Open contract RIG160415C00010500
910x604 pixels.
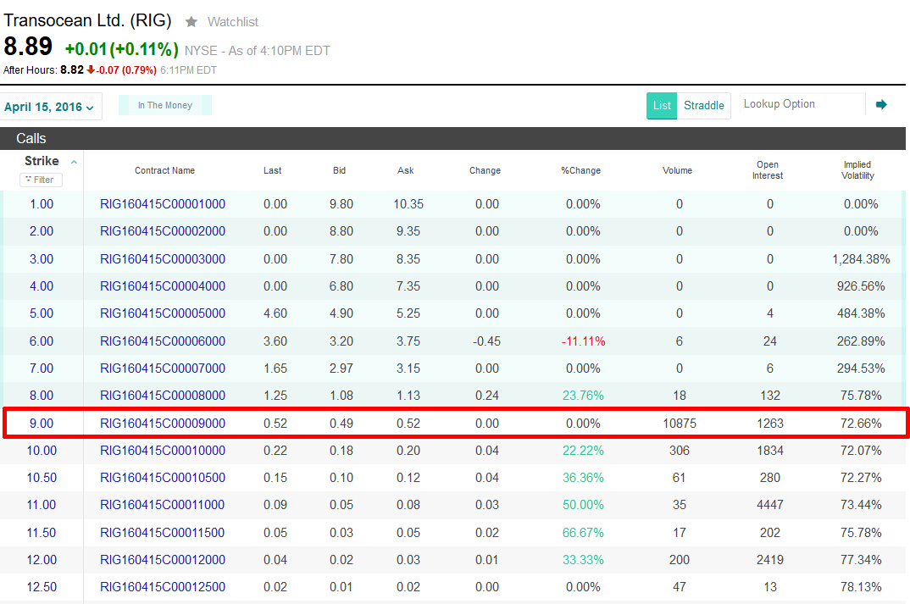point(163,478)
